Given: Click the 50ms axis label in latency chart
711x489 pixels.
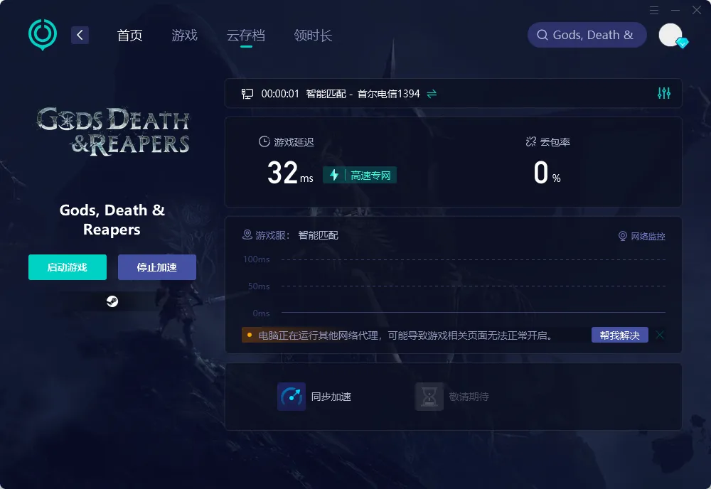Looking at the screenshot, I should (x=259, y=286).
